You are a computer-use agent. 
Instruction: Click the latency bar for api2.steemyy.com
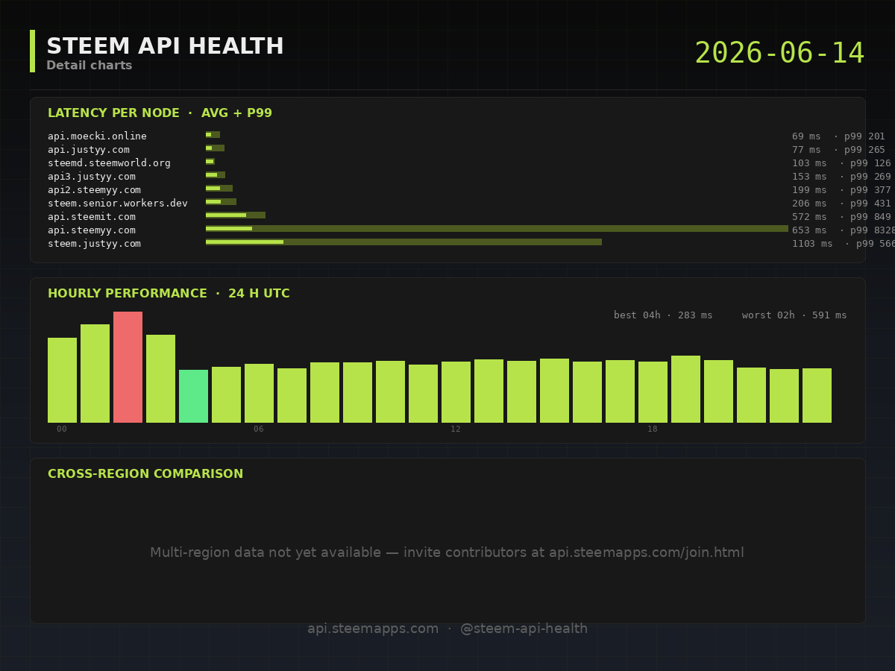point(219,189)
